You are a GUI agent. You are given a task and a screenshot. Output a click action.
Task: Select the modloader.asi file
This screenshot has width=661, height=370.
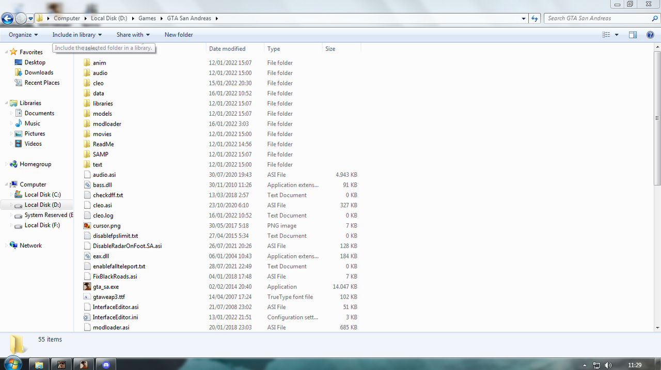tap(111, 327)
